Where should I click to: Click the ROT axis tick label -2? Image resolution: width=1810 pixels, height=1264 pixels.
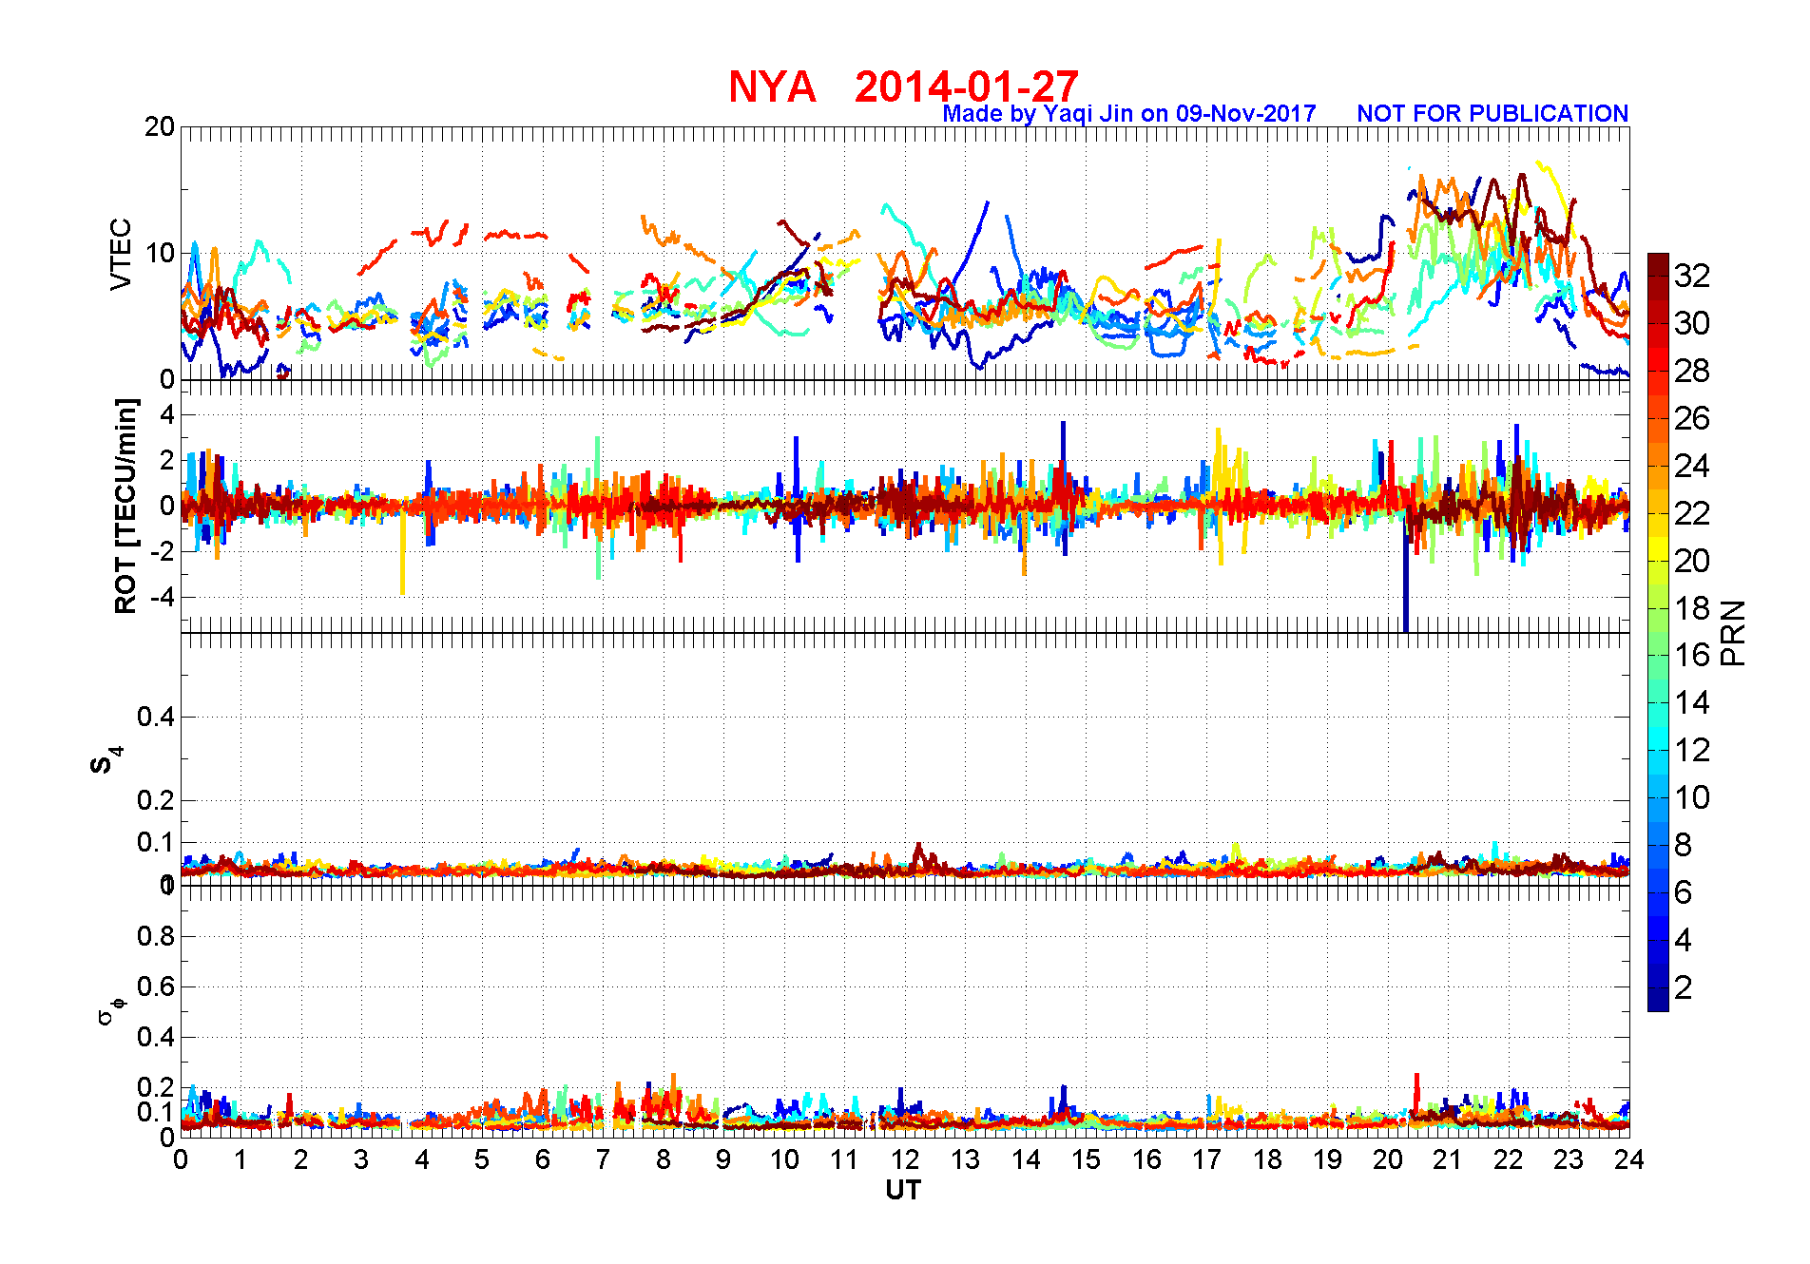162,551
